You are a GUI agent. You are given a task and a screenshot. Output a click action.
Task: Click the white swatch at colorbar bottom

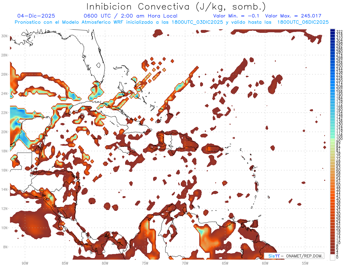(x=333, y=257)
